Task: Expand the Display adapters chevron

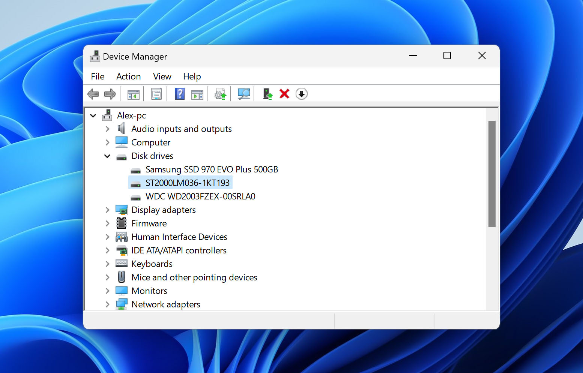Action: coord(107,210)
